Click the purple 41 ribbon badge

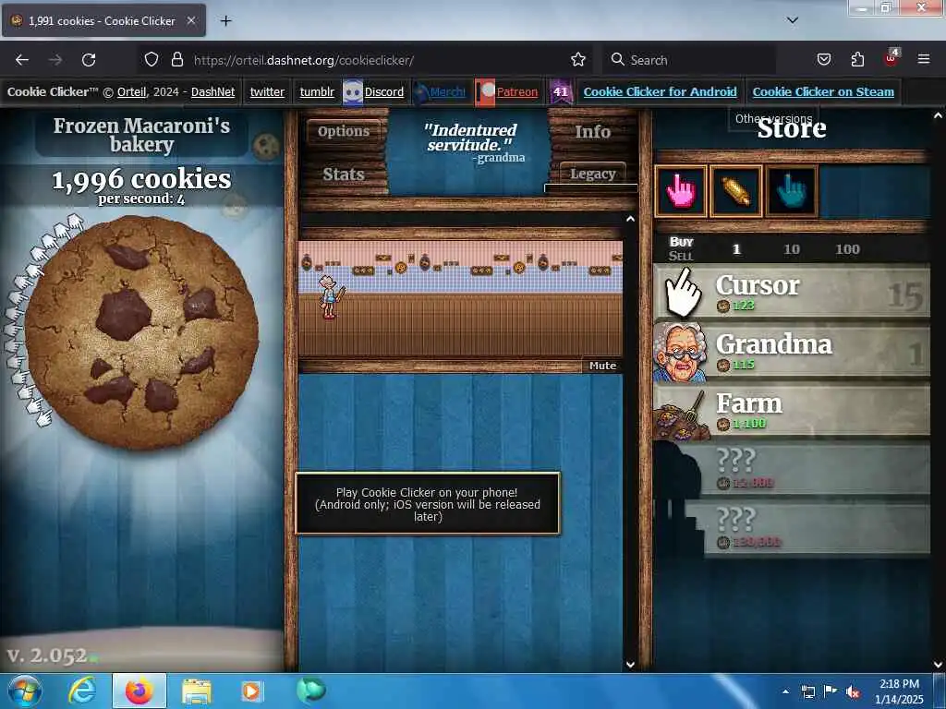click(561, 92)
